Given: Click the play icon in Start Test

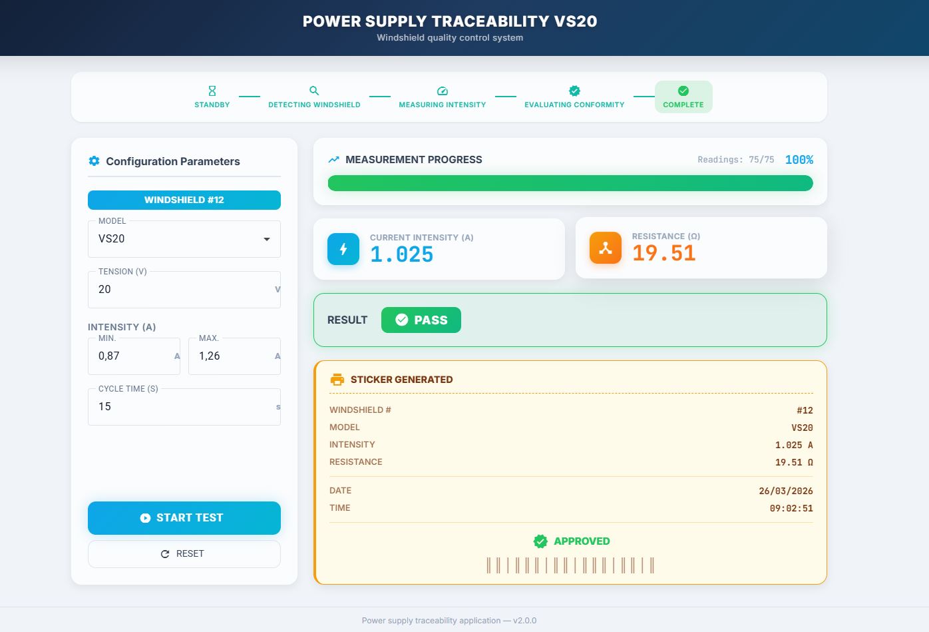Looking at the screenshot, I should pos(145,518).
